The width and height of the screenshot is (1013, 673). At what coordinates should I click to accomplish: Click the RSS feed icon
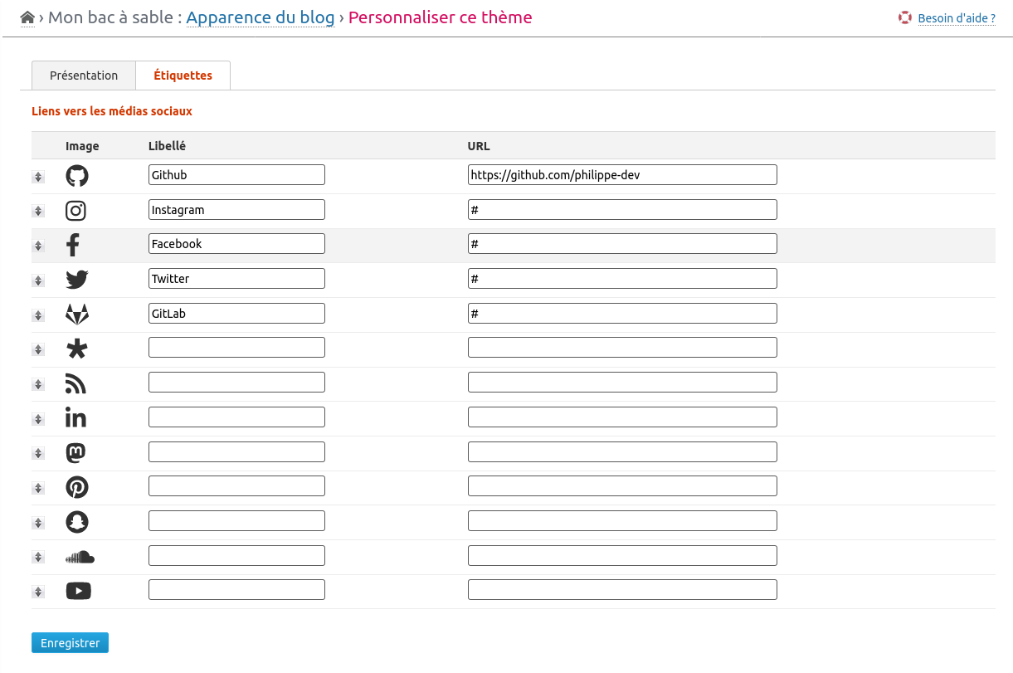click(75, 383)
